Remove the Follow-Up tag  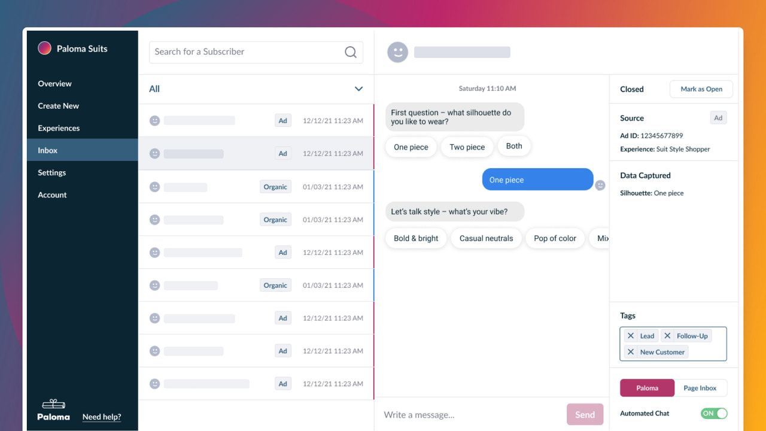(668, 335)
